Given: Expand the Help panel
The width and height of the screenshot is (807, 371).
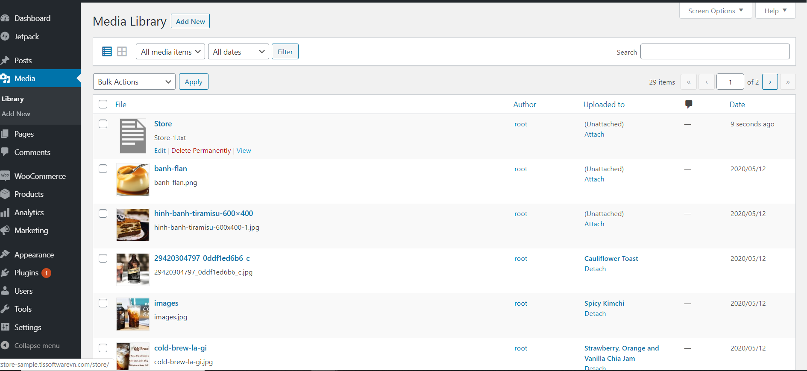Looking at the screenshot, I should [x=775, y=11].
